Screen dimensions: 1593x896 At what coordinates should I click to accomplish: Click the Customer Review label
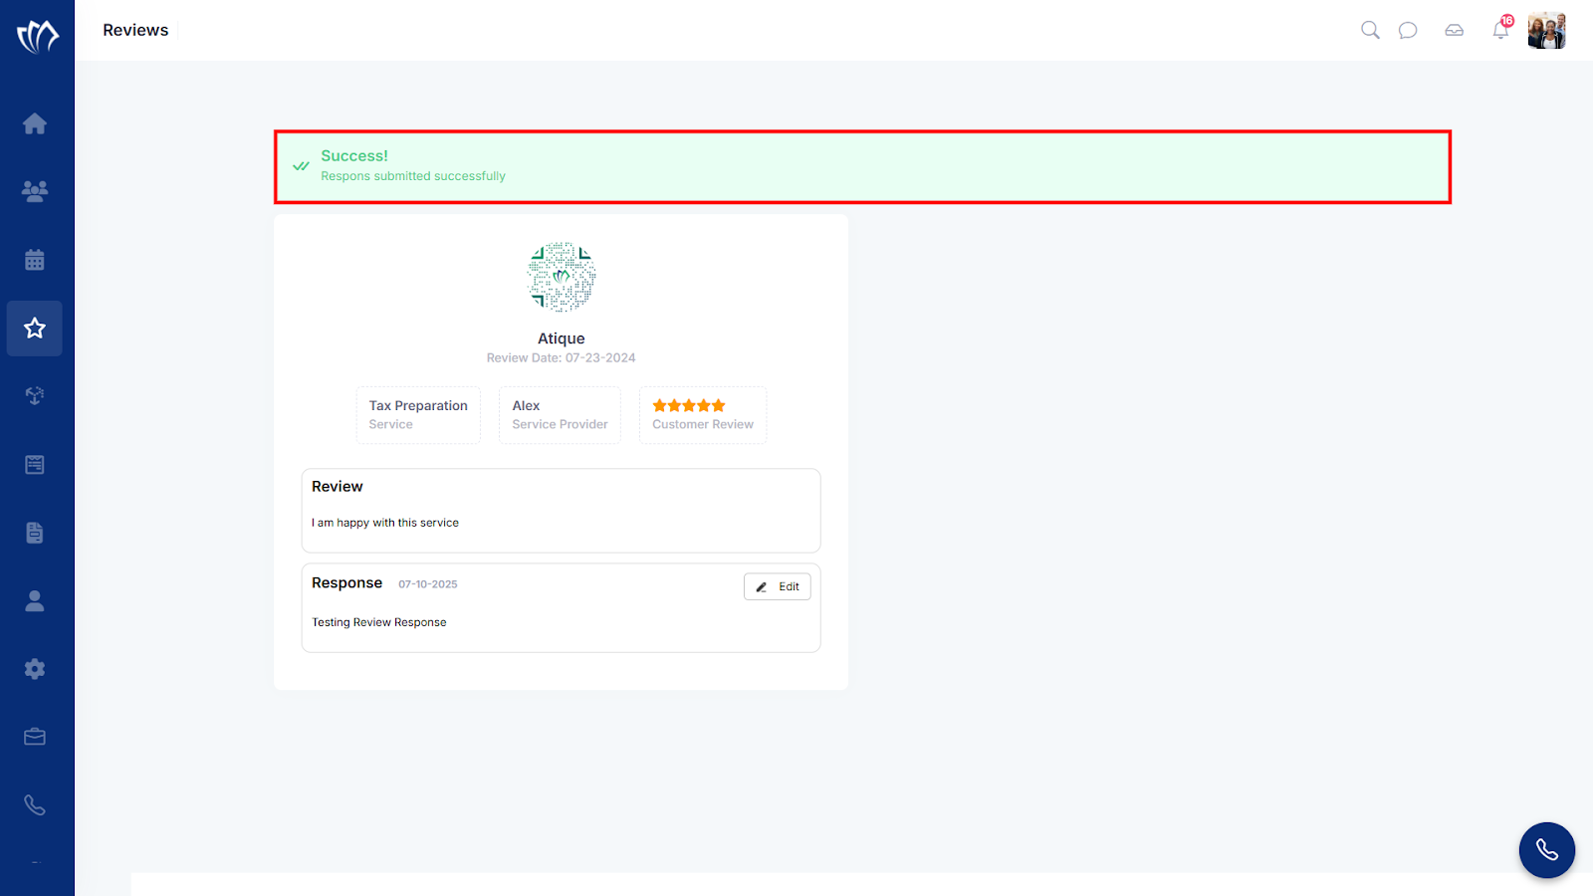click(703, 424)
